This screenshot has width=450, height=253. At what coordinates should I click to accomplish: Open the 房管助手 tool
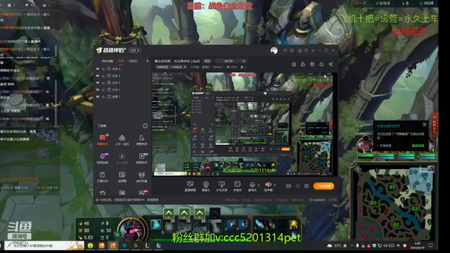(x=142, y=139)
